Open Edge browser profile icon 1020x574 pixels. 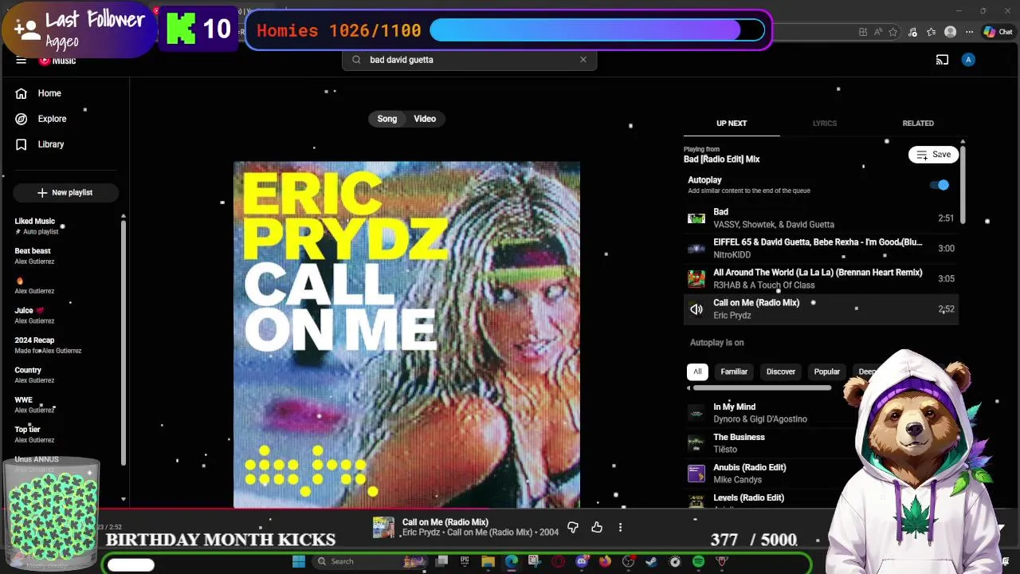950,32
